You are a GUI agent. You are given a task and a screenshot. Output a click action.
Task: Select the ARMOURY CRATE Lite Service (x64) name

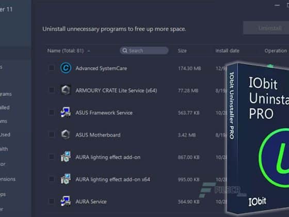[116, 90]
